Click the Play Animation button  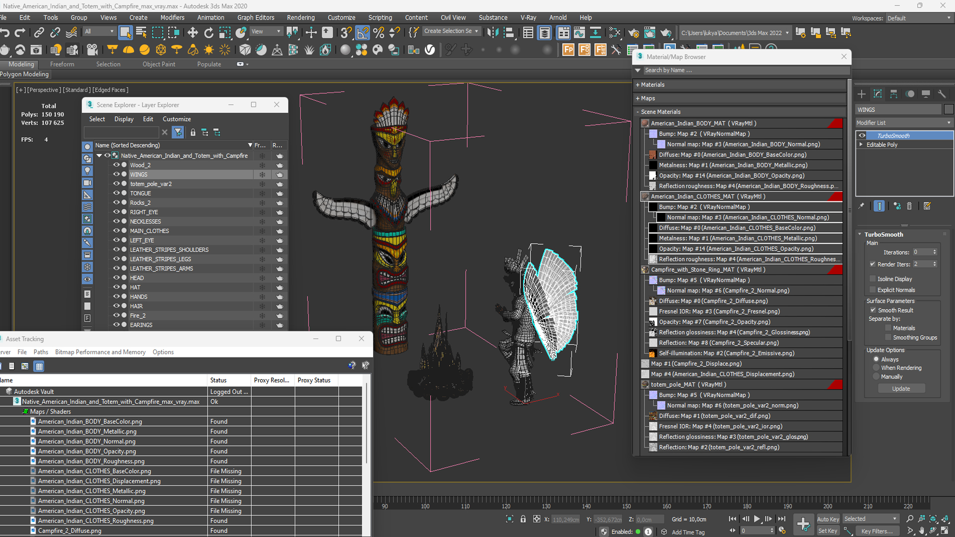coord(757,519)
